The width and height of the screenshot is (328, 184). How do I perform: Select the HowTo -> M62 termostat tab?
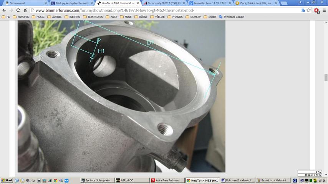click(118, 3)
